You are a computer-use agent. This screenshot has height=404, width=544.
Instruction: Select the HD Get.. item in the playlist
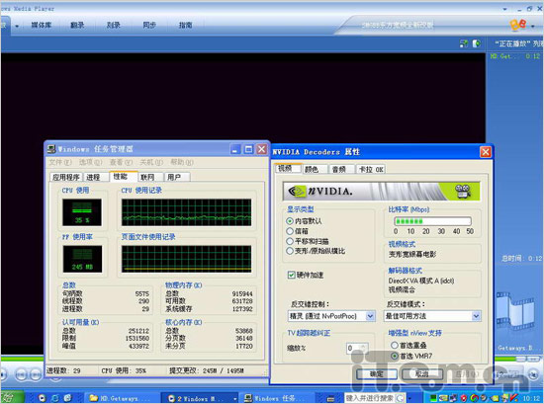[515, 56]
